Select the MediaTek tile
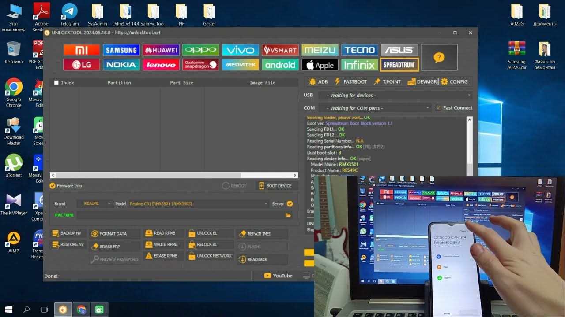This screenshot has height=317, width=565. tap(240, 65)
